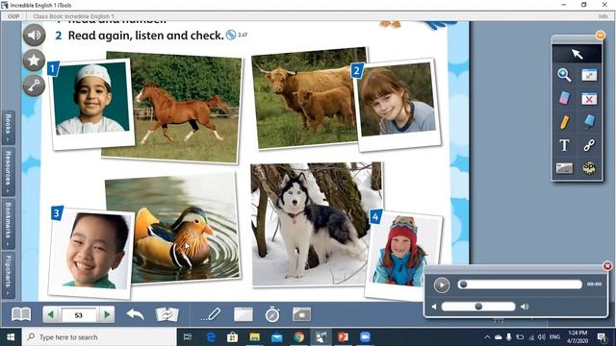Click the camera capture icon on bottom toolbar
The image size is (616, 346).
(x=301, y=314)
